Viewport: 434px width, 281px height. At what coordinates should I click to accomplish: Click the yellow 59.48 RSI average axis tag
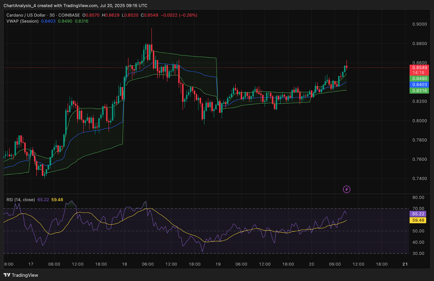pyautogui.click(x=418, y=220)
